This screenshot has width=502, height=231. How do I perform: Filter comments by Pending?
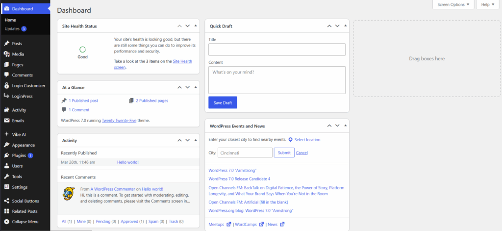[102, 221]
